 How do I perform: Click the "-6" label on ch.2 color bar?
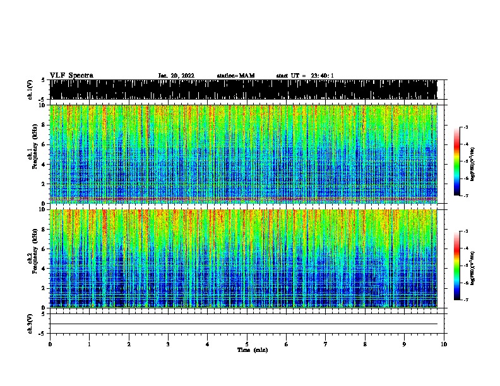466,283
